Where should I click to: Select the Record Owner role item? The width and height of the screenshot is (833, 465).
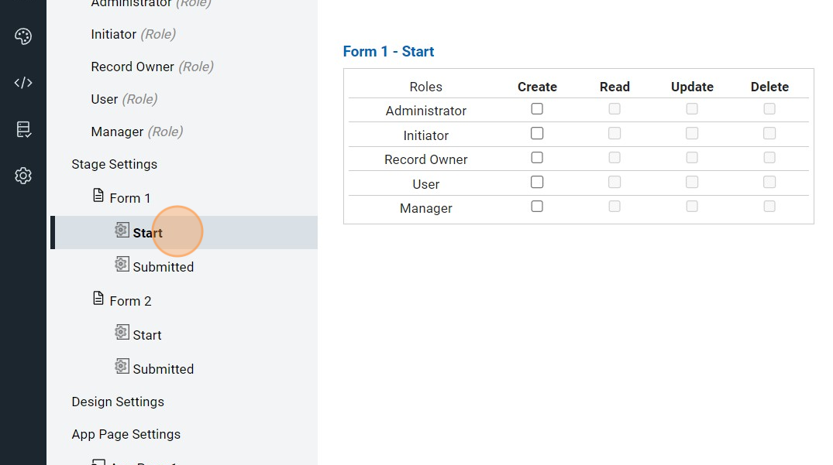tap(133, 67)
